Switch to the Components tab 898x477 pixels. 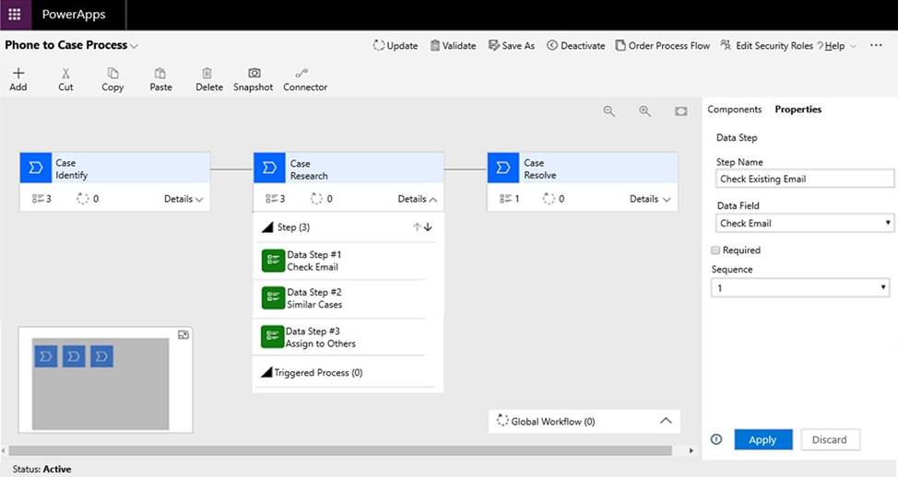[x=734, y=110]
